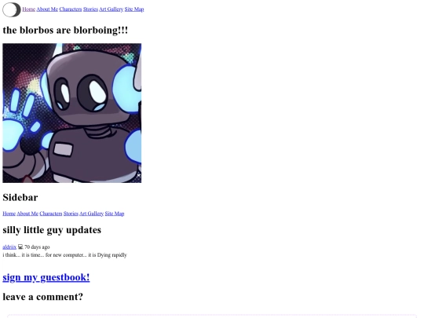Open Site Map in the top navigation
Viewport: 424px width, 318px height.
(x=134, y=9)
